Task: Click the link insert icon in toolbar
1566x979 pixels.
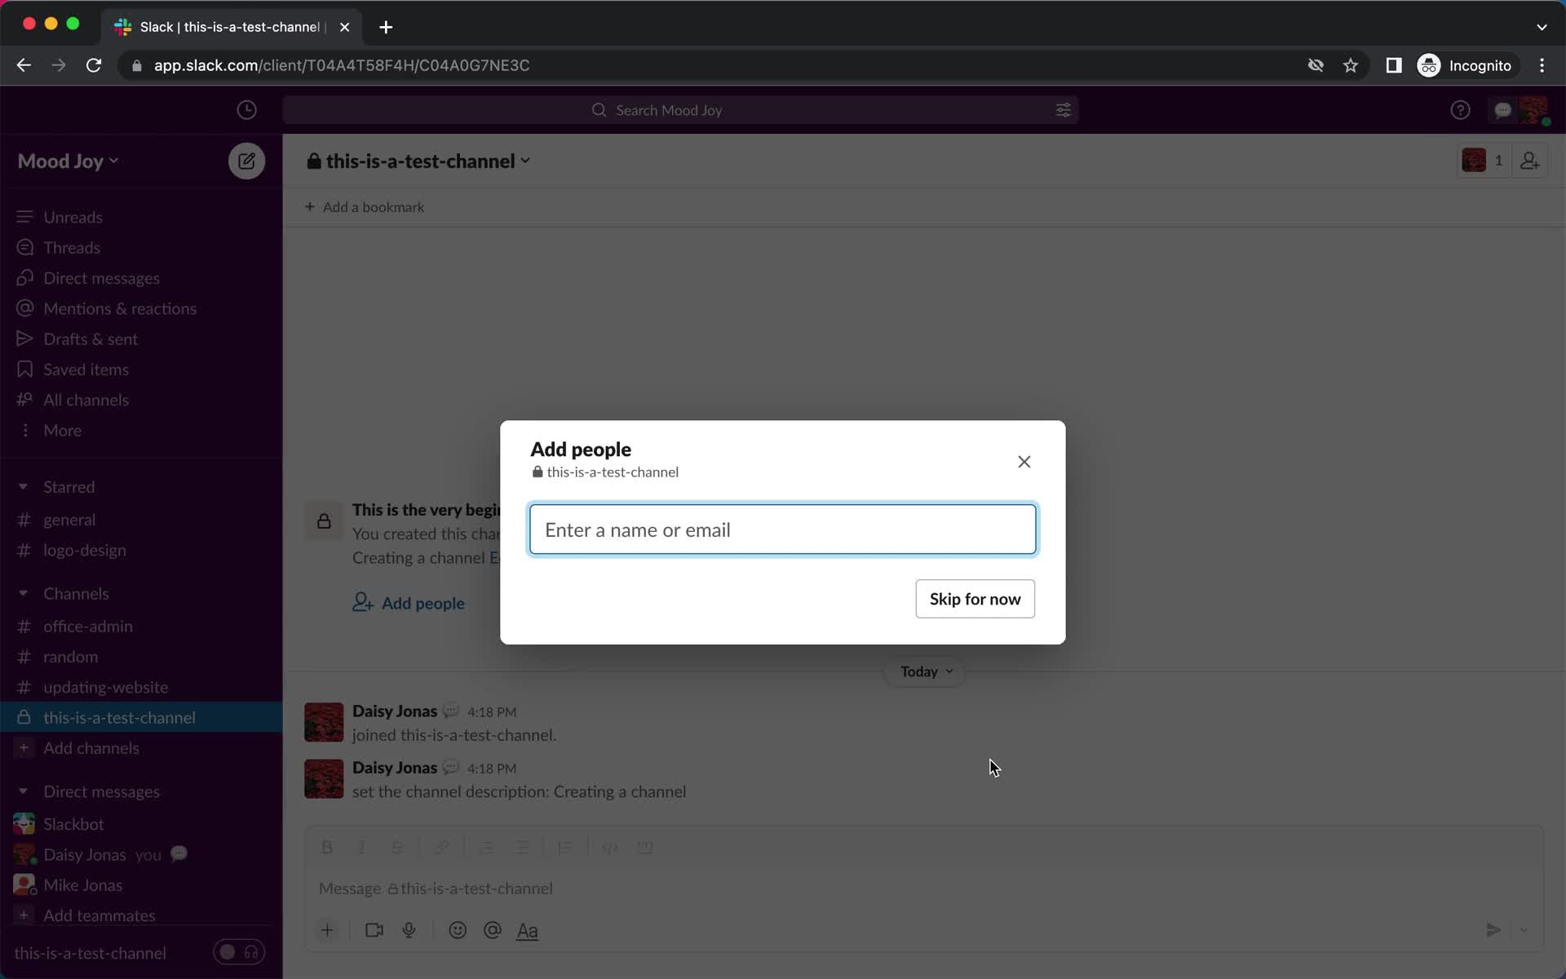Action: (x=440, y=847)
